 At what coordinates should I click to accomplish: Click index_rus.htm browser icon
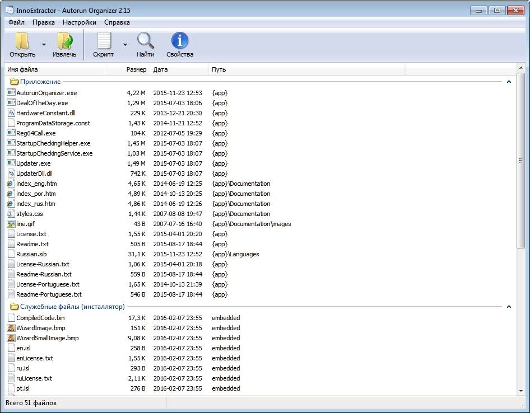pos(11,203)
